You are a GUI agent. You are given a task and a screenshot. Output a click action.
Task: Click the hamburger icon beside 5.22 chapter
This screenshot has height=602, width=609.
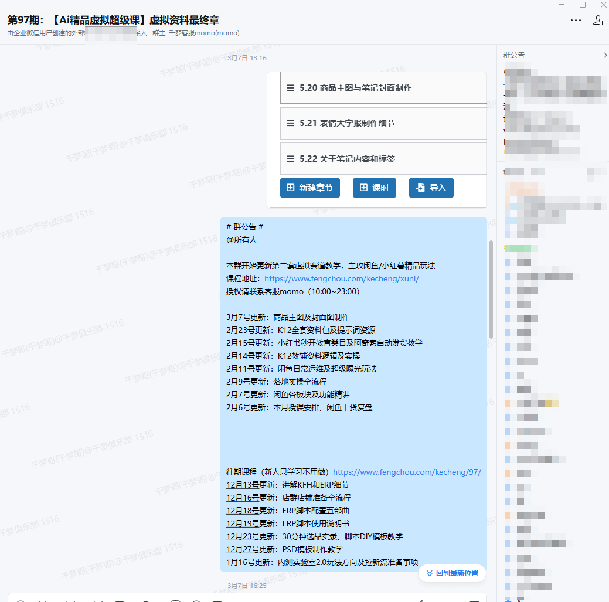pyautogui.click(x=290, y=159)
